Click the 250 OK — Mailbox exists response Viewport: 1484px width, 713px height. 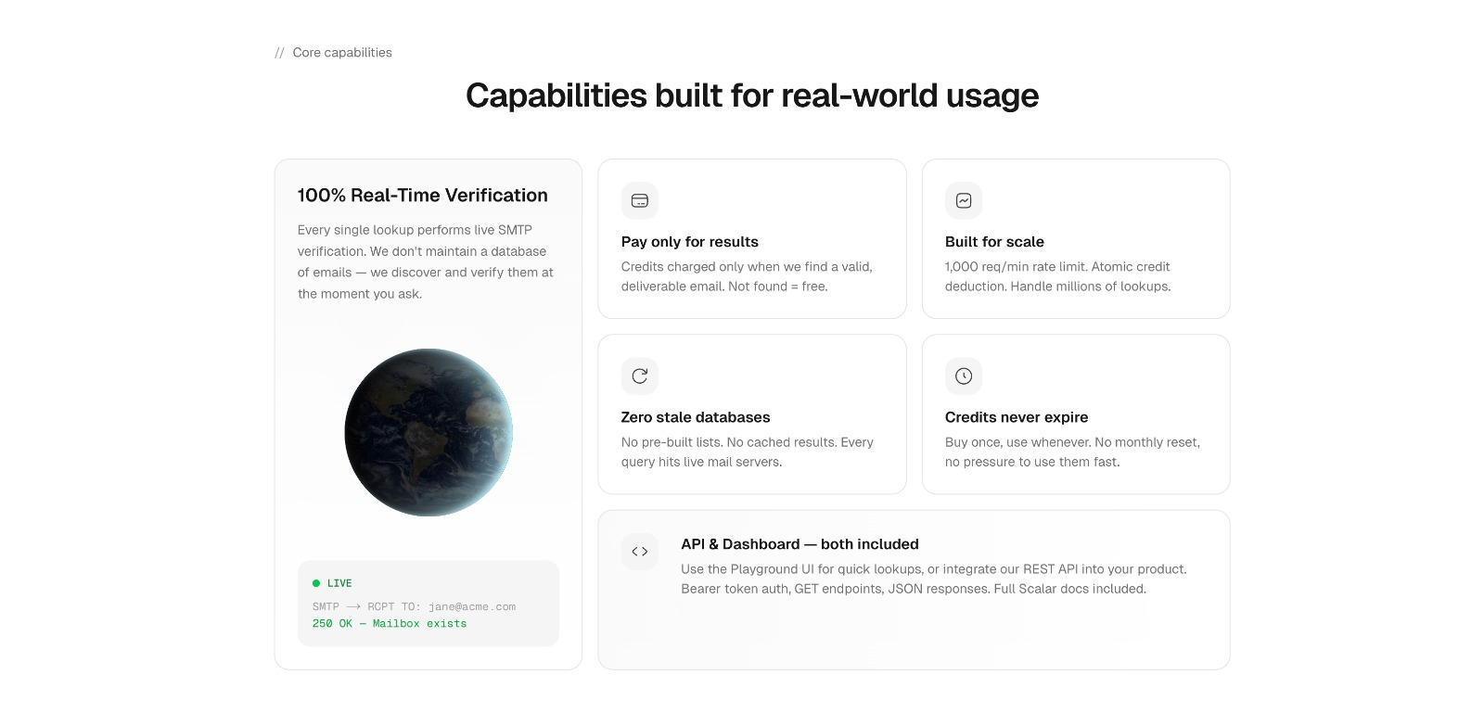390,624
